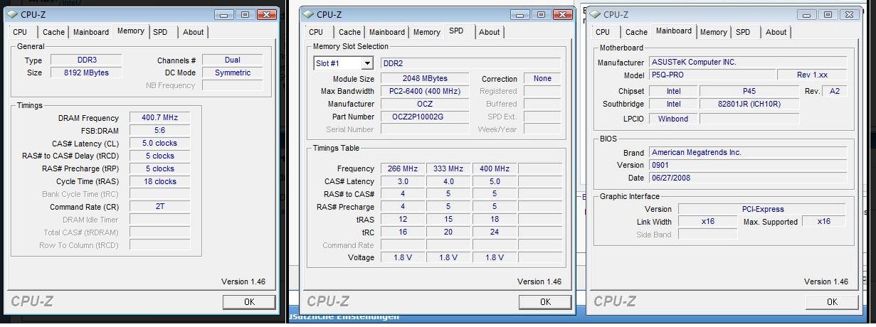Click the P45 chipset field
The height and width of the screenshot is (327, 876).
coord(749,92)
